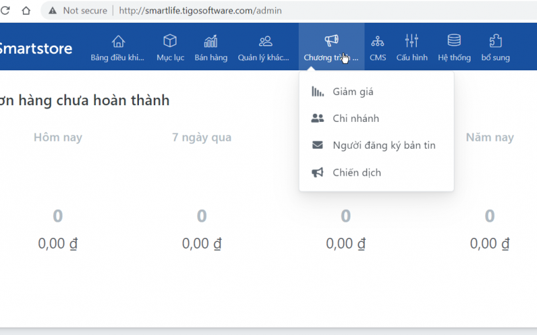Open the CMS menu label

378,58
